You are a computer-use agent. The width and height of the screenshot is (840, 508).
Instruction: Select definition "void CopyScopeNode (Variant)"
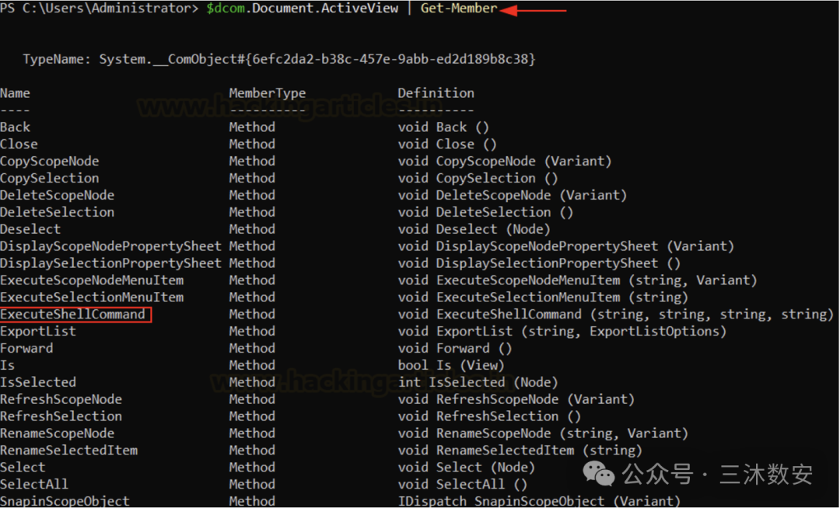505,162
